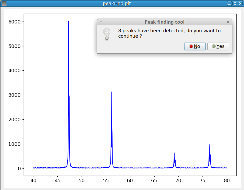Click x-axis label 65
The height and width of the screenshot is (190, 244).
[154, 181]
